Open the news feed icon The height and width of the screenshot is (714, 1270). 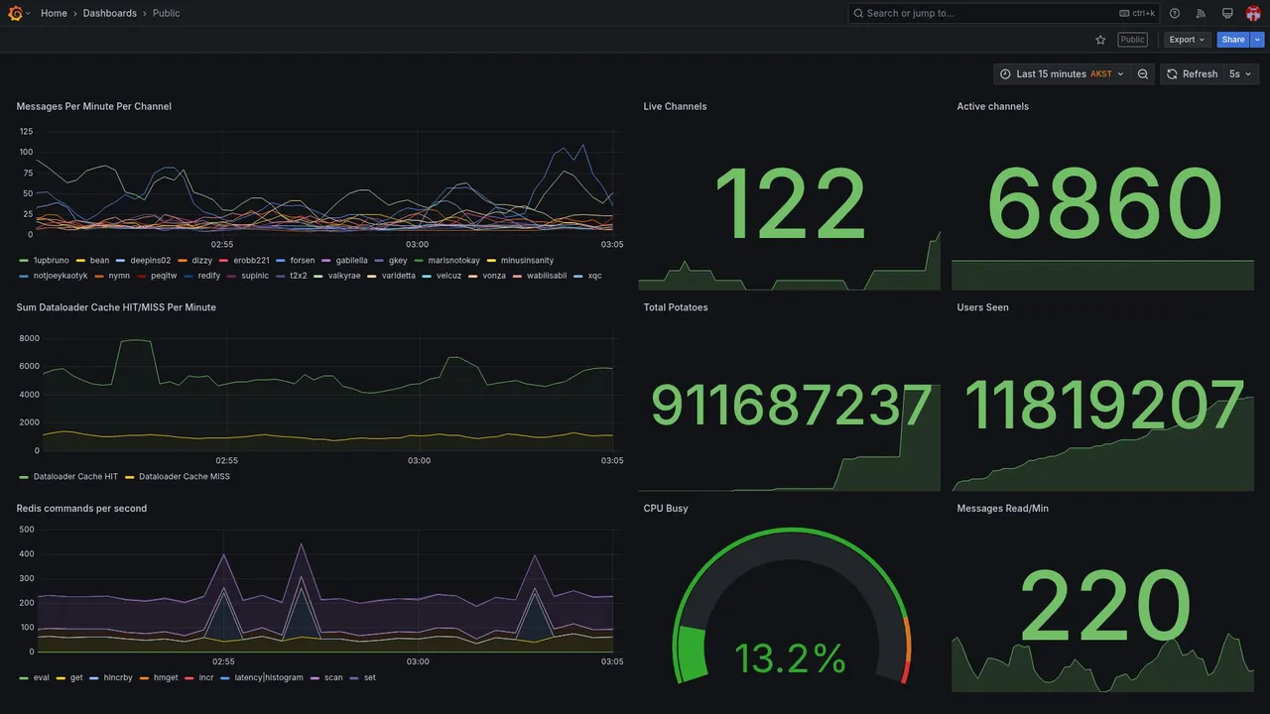pyautogui.click(x=1201, y=13)
